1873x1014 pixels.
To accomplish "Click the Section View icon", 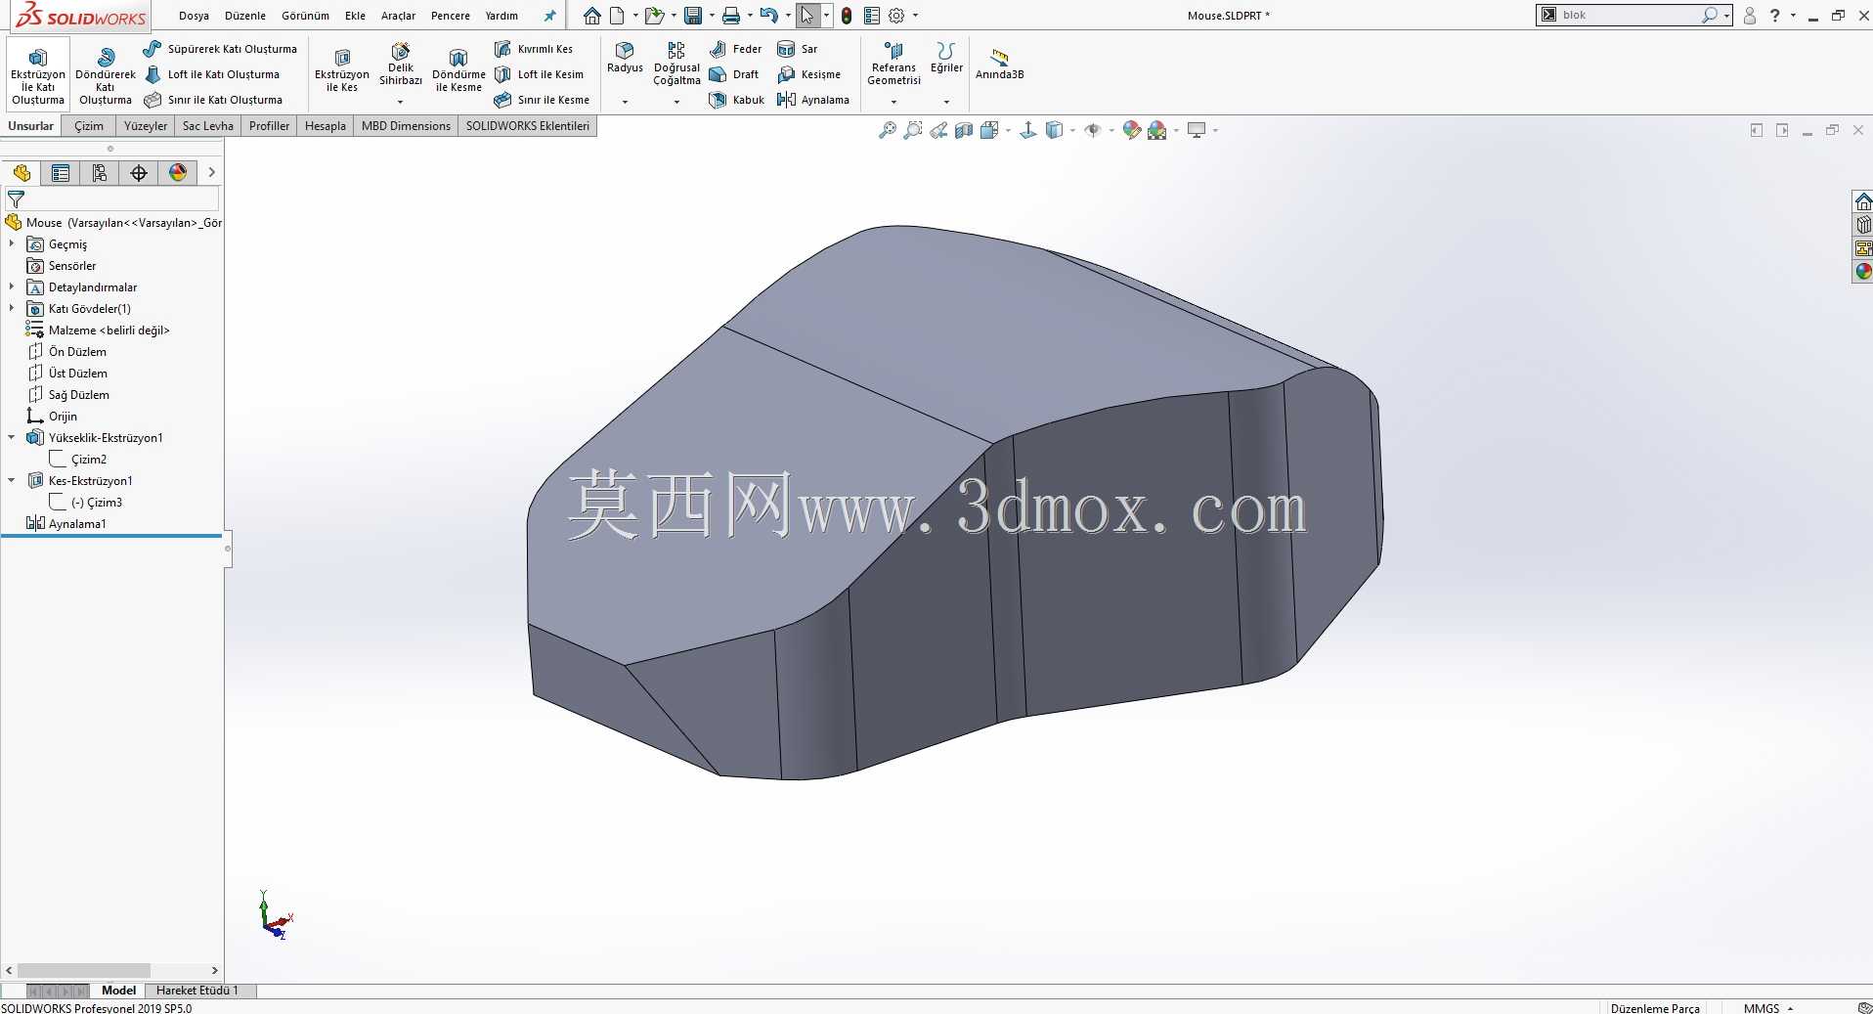I will pos(964,130).
